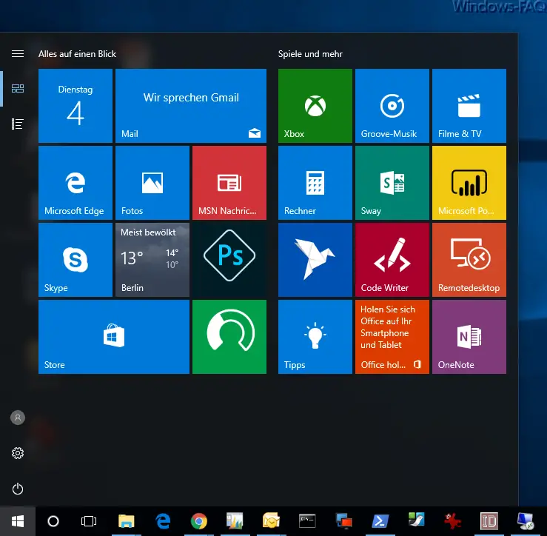The width and height of the screenshot is (547, 536).
Task: Click the Office holen tile
Action: [x=392, y=337]
